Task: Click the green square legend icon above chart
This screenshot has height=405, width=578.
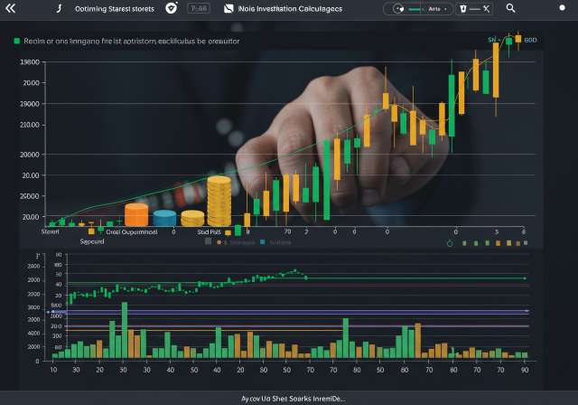Action: click(x=17, y=41)
